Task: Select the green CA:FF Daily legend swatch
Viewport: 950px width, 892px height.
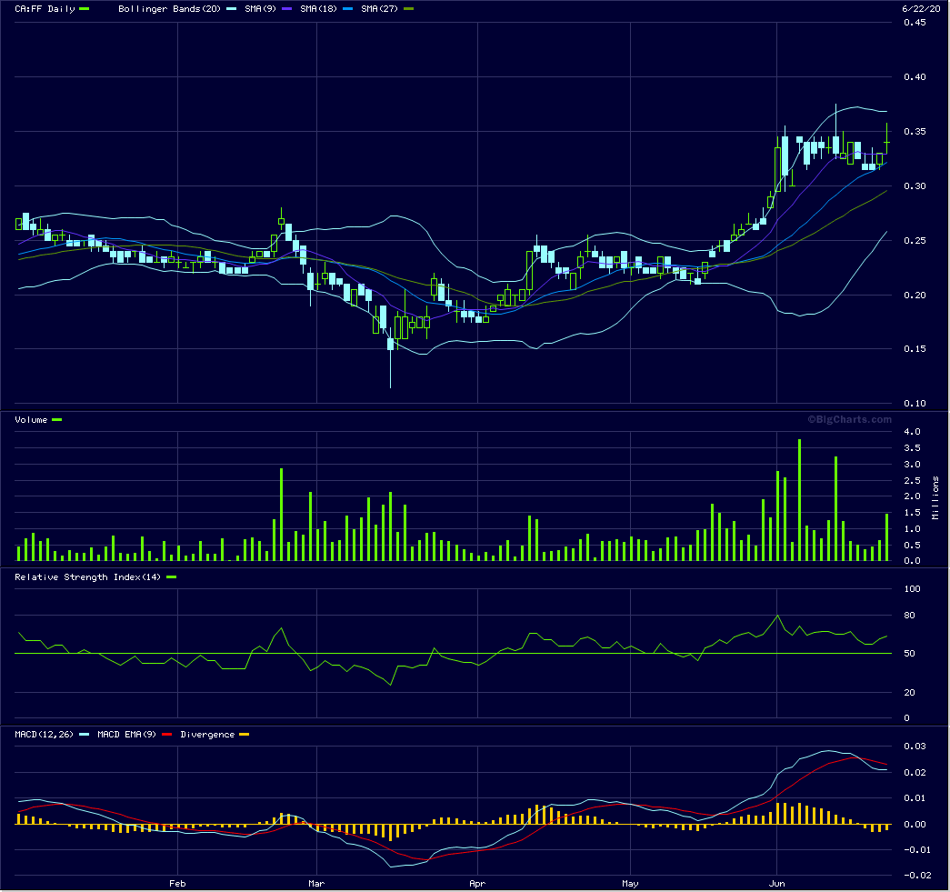Action: 85,9
